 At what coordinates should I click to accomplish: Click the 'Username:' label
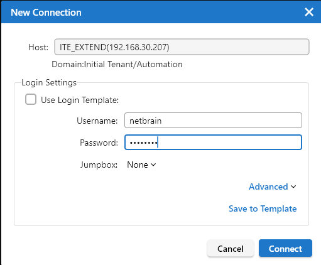(97, 121)
